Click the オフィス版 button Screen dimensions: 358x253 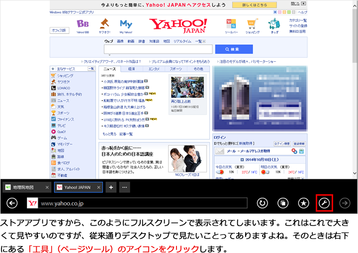[x=59, y=30]
